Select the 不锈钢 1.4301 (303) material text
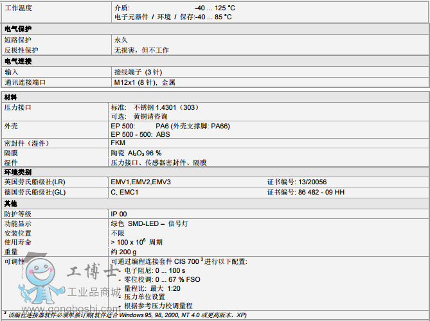Image resolution: width=430 pixels, height=321 pixels. [165, 107]
